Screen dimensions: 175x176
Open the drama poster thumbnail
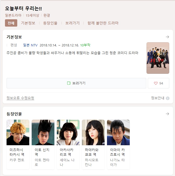point(158,58)
